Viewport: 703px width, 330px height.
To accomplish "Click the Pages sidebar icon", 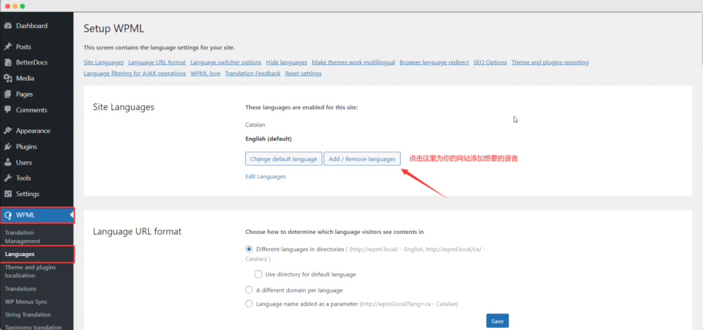I will [x=8, y=94].
